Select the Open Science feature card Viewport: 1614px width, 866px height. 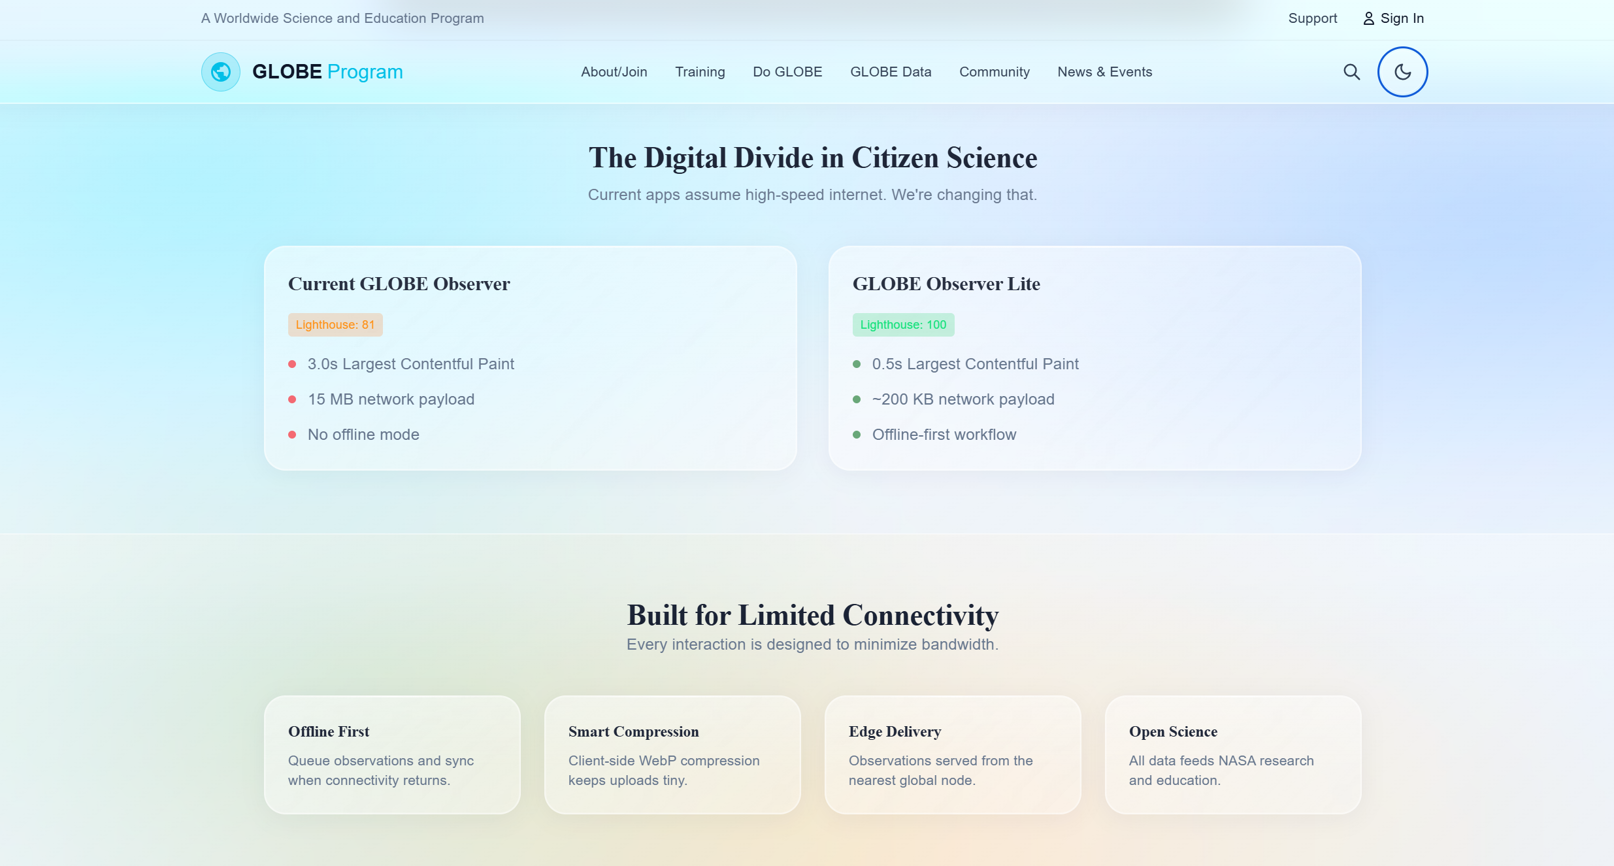point(1233,754)
